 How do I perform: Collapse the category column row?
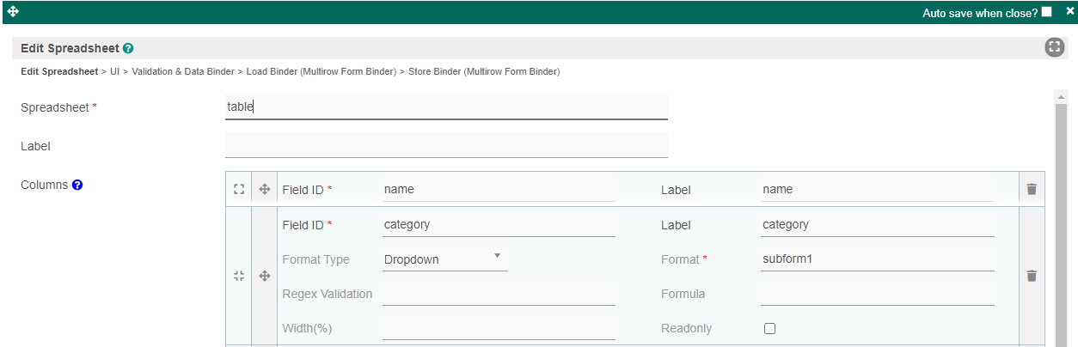(x=239, y=276)
